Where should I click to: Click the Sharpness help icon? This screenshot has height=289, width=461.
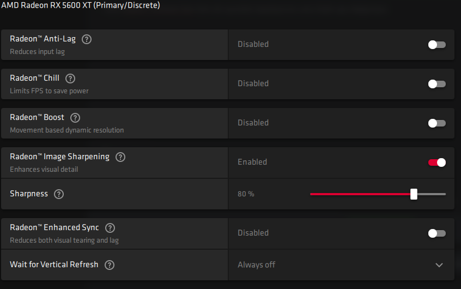pos(59,194)
